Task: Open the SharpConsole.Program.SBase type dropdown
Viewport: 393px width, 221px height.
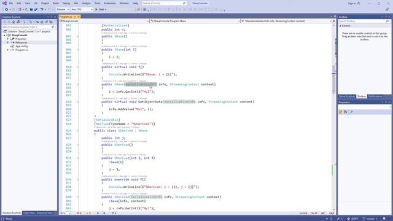Action: click(x=239, y=21)
